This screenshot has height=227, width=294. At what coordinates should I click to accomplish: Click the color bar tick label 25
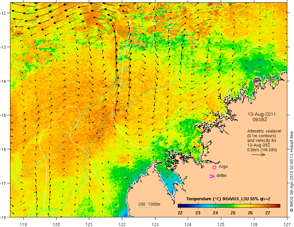pyautogui.click(x=233, y=213)
